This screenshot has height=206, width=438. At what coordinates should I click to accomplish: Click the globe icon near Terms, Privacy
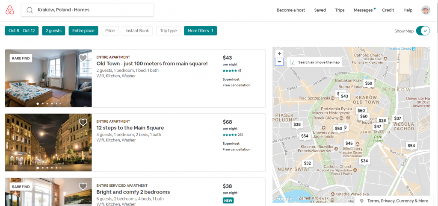click(x=362, y=201)
